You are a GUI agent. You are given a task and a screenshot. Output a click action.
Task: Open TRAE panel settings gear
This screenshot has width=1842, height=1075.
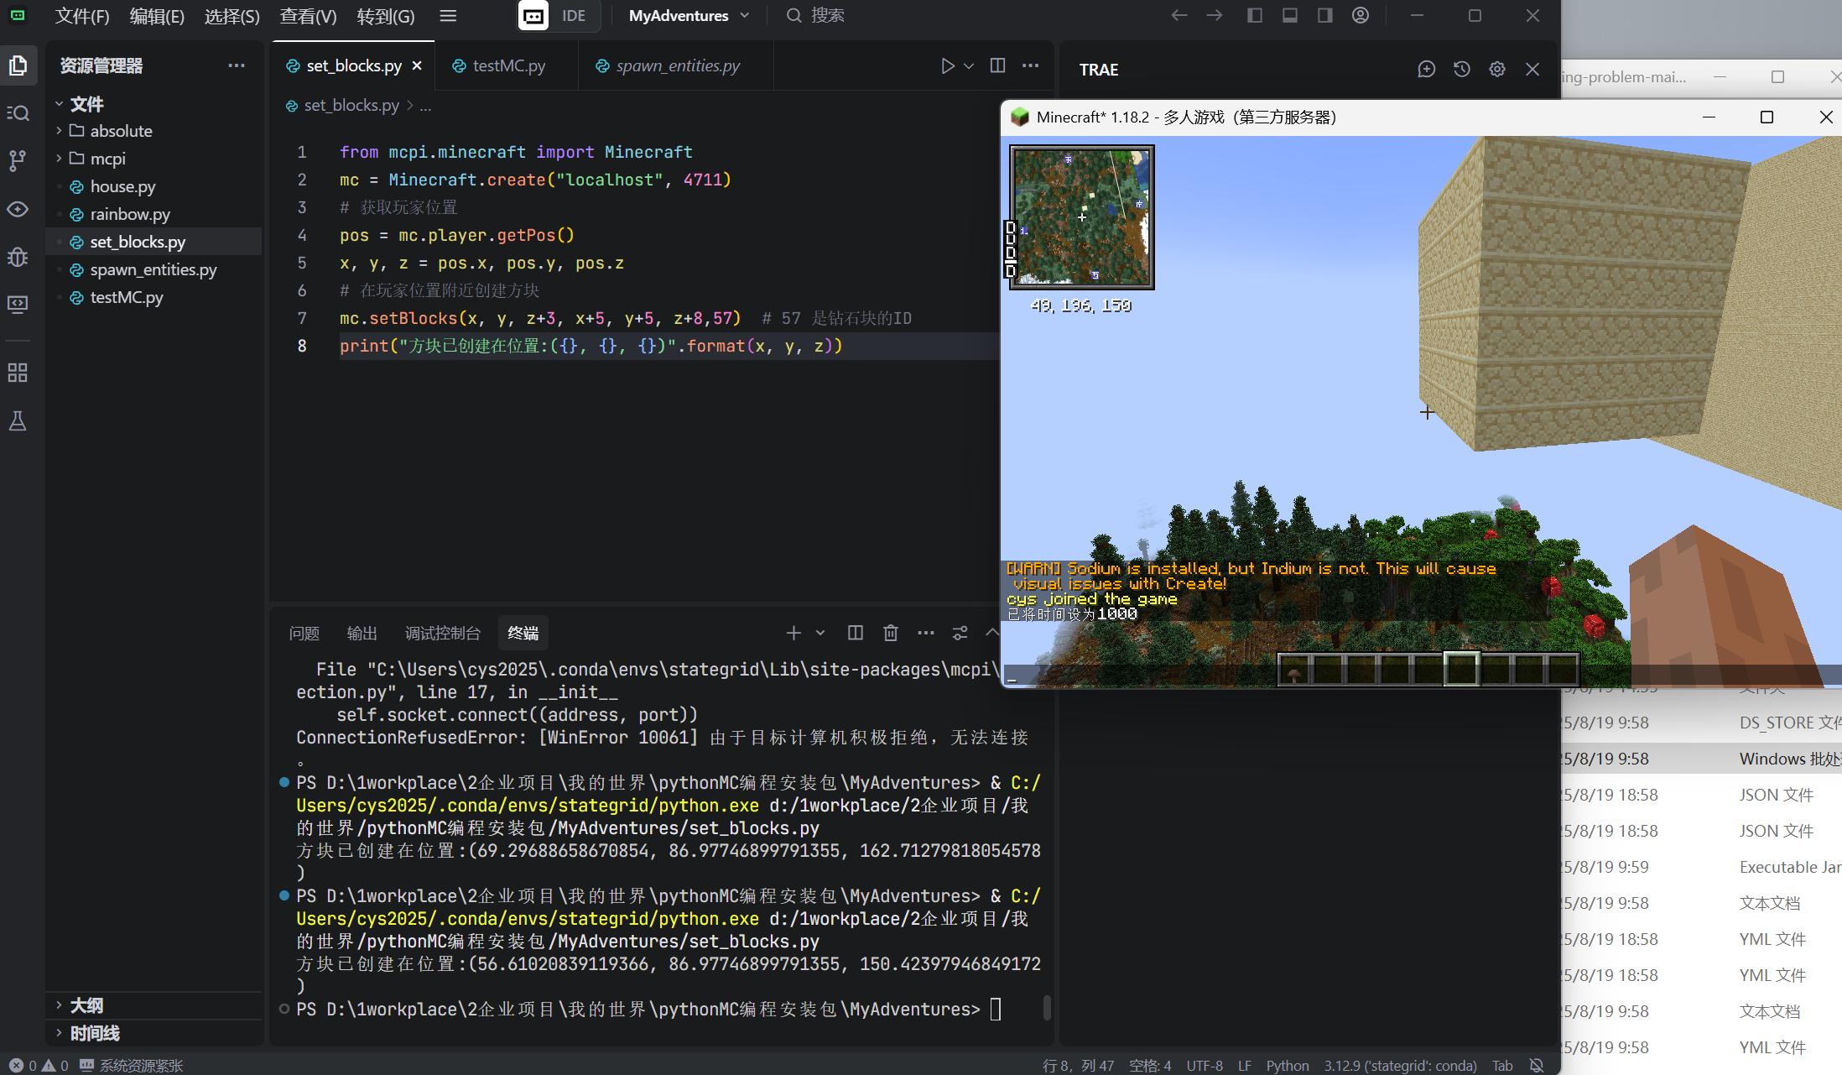tap(1497, 69)
